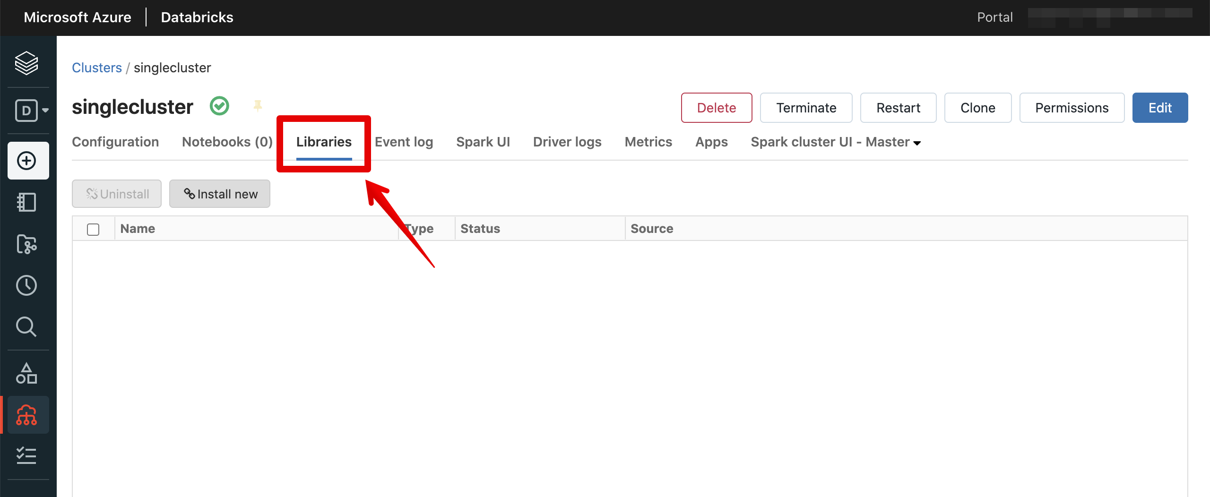
Task: Switch to the Configuration tab
Action: [115, 142]
